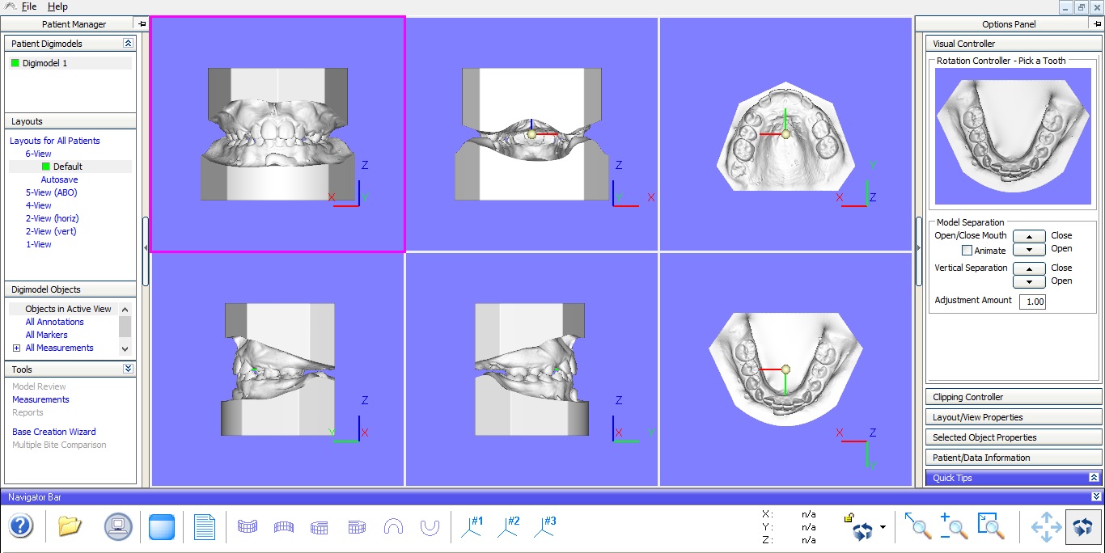The height and width of the screenshot is (553, 1105).
Task: Expand the All Measurements tree node
Action: [16, 348]
